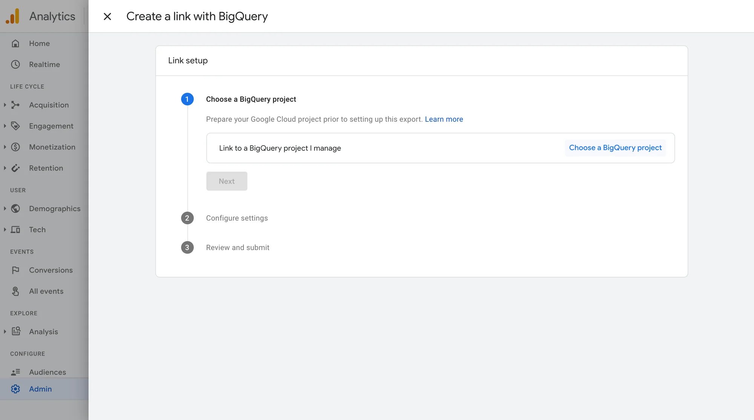Select the Monetization dollar icon
This screenshot has height=420, width=754.
point(15,147)
